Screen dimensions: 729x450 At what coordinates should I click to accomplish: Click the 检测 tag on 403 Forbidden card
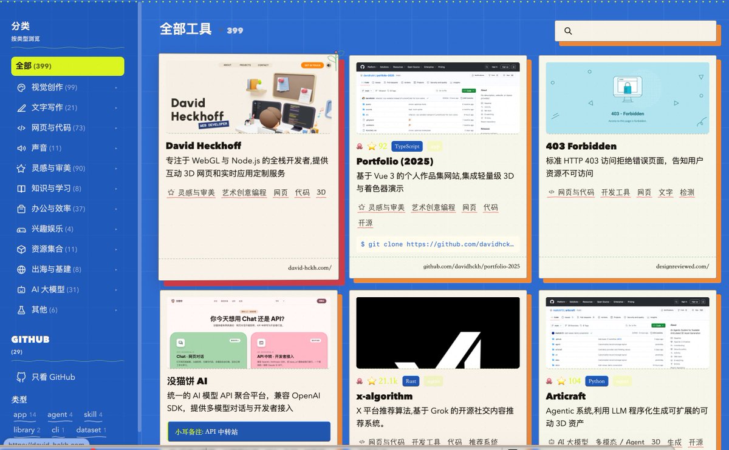pyautogui.click(x=687, y=193)
